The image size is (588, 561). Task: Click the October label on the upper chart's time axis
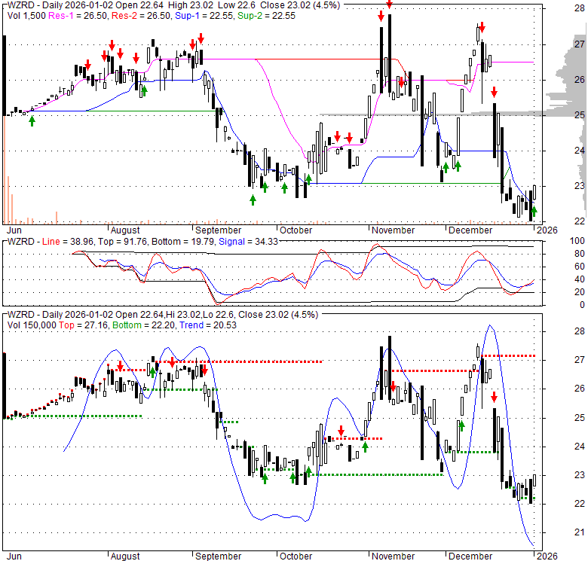point(296,230)
